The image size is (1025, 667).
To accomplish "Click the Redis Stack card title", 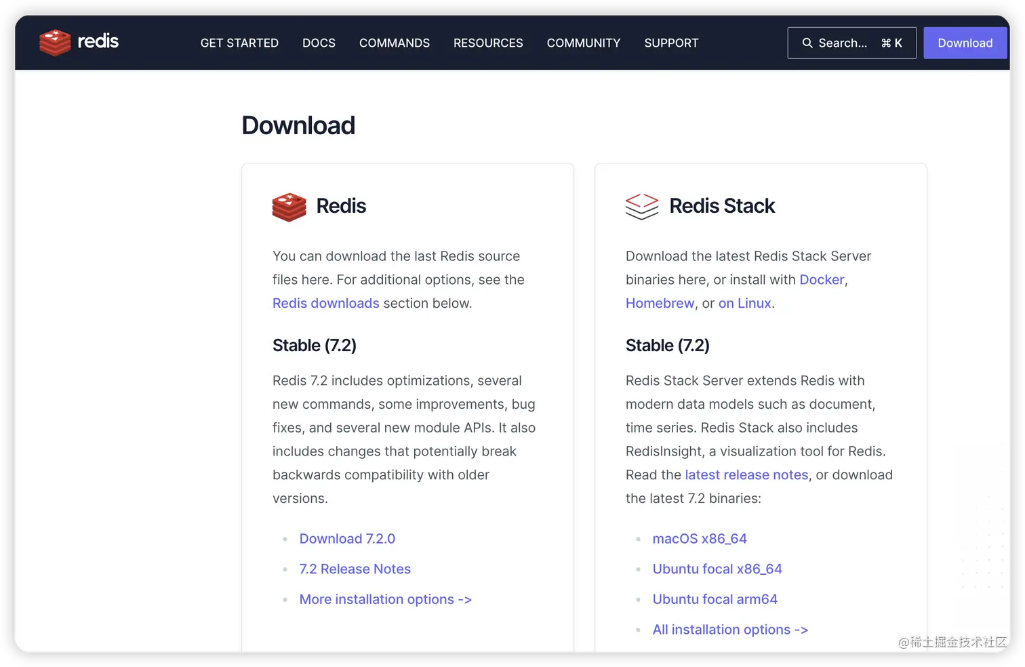I will pos(722,206).
